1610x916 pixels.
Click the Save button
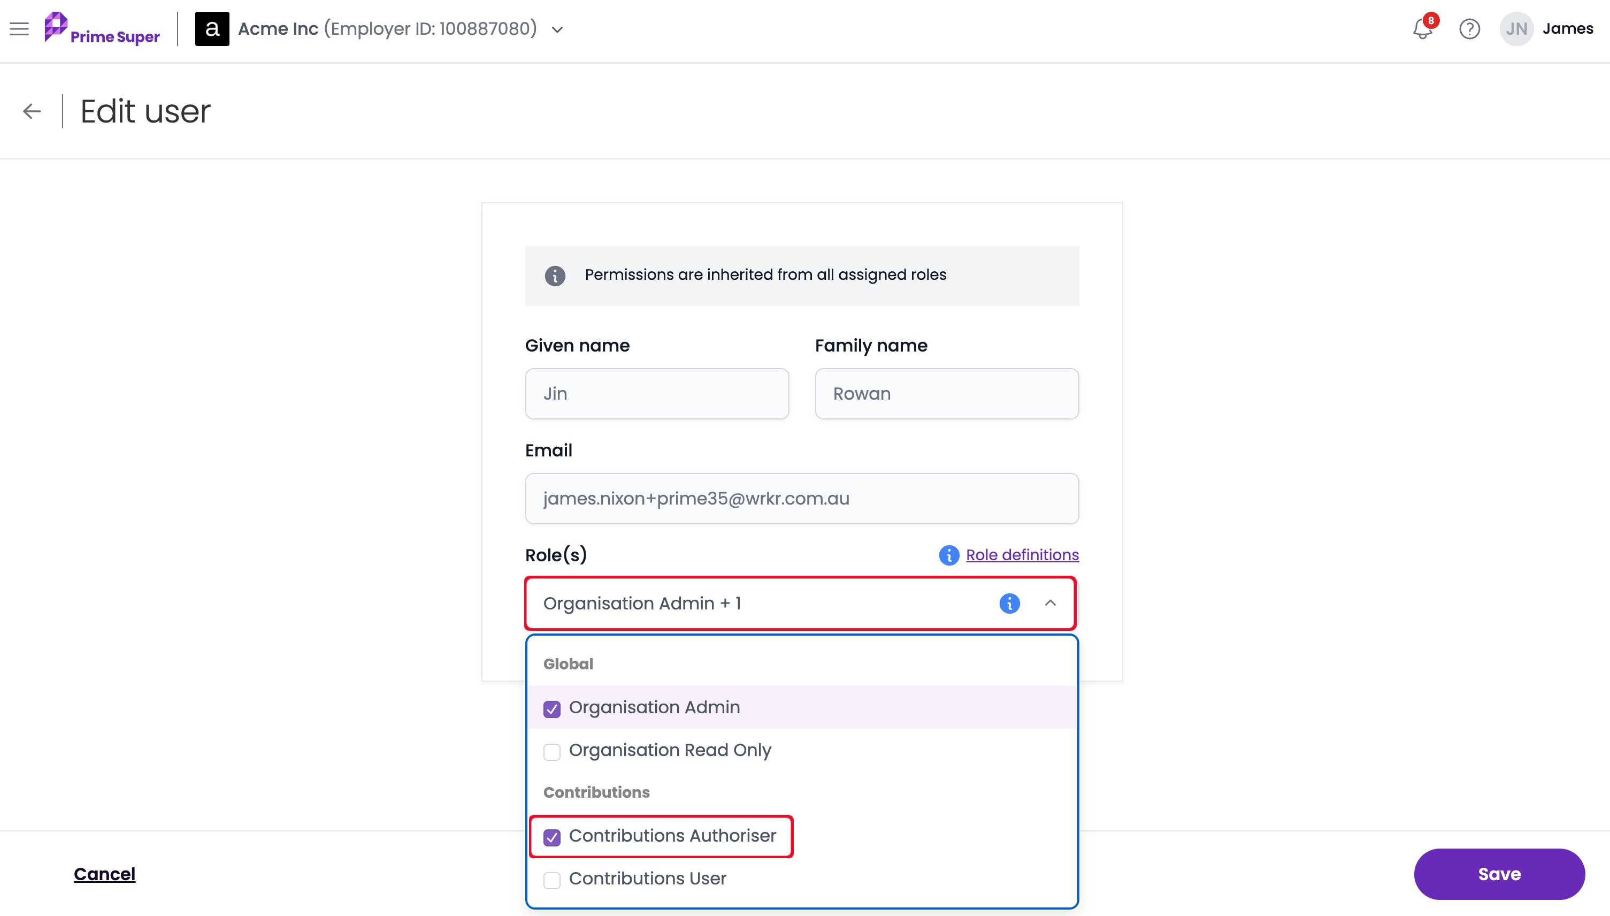[1499, 874]
